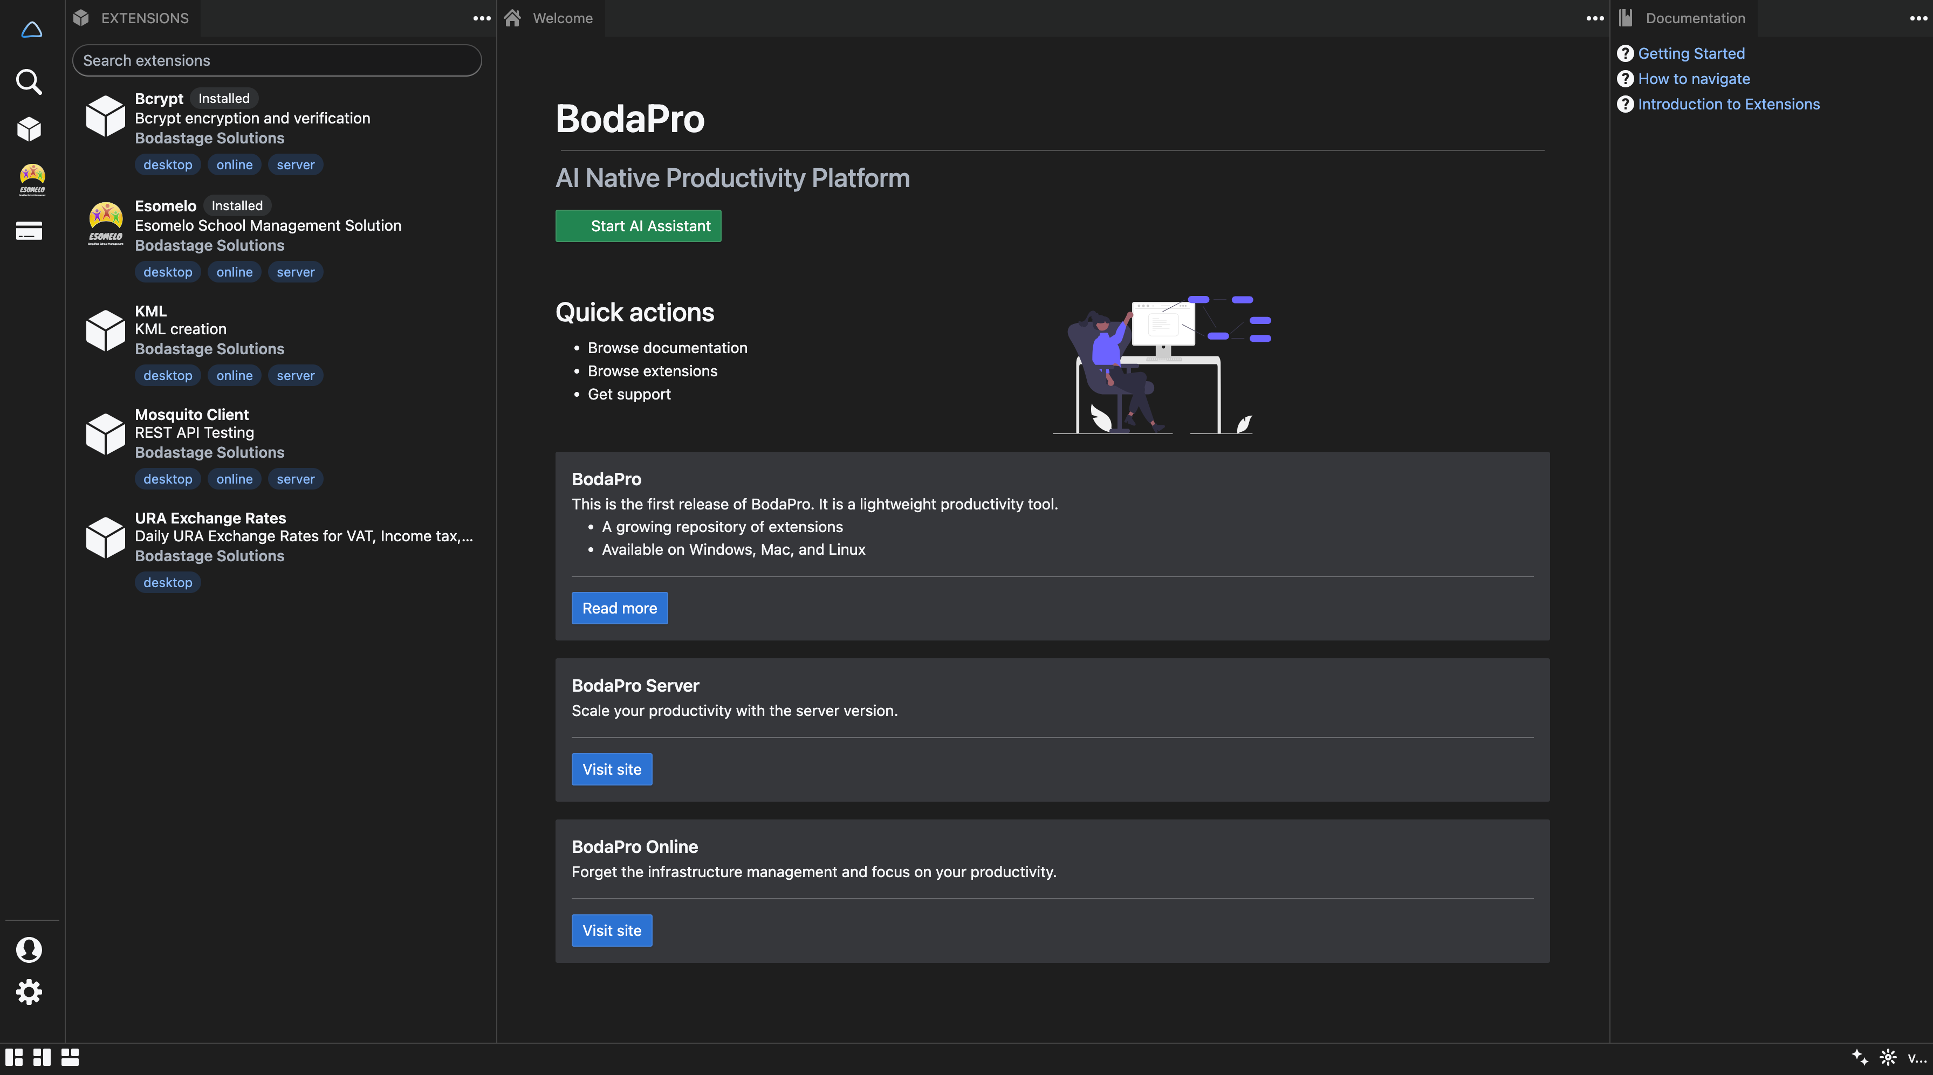The width and height of the screenshot is (1933, 1075).
Task: Open the search view from the sidebar
Action: coord(29,81)
